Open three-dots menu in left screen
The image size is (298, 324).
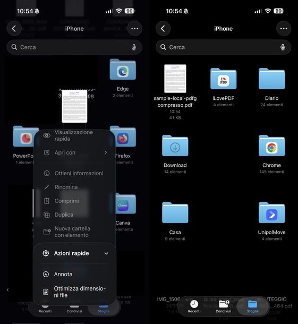[x=135, y=29]
